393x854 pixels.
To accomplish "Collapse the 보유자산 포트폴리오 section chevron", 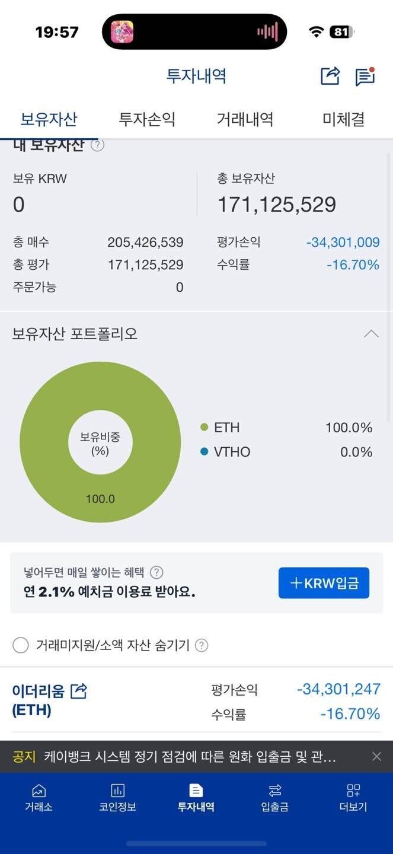I will (x=371, y=334).
